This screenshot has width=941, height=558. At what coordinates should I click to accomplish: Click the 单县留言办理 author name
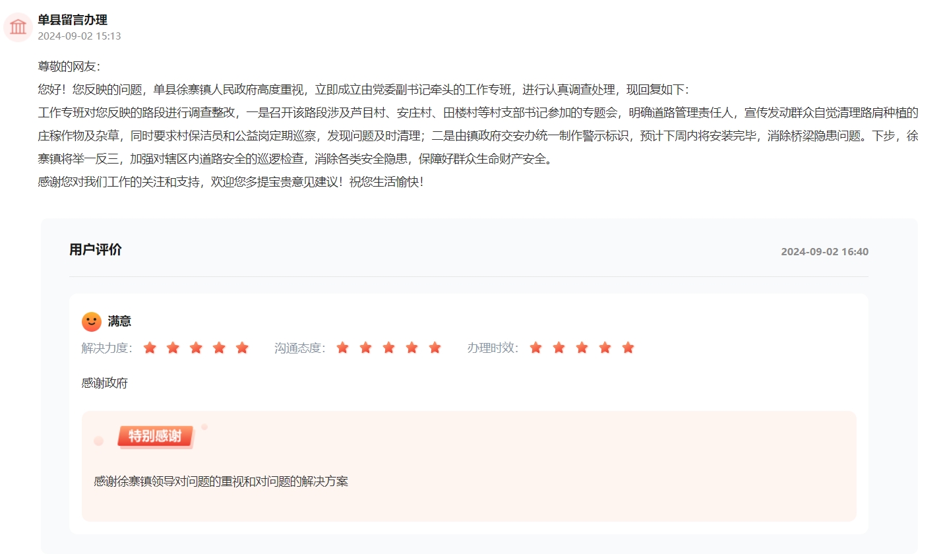coord(73,20)
